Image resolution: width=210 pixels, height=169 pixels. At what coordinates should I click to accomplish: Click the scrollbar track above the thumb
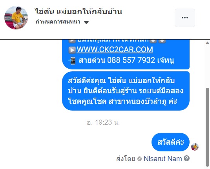tap(207, 66)
